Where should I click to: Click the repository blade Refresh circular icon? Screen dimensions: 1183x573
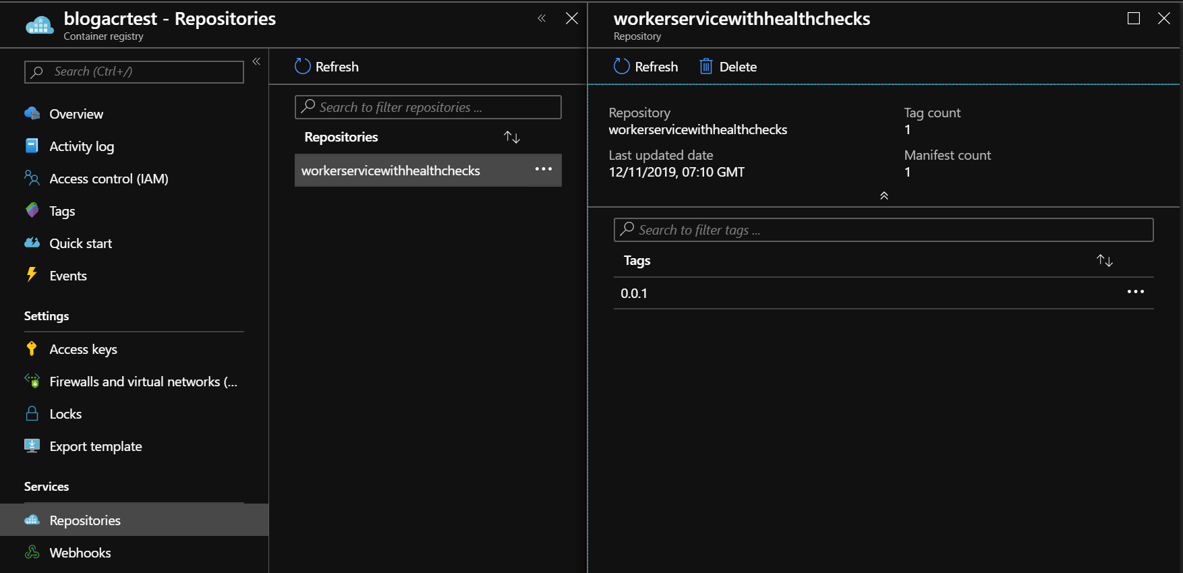pos(621,66)
